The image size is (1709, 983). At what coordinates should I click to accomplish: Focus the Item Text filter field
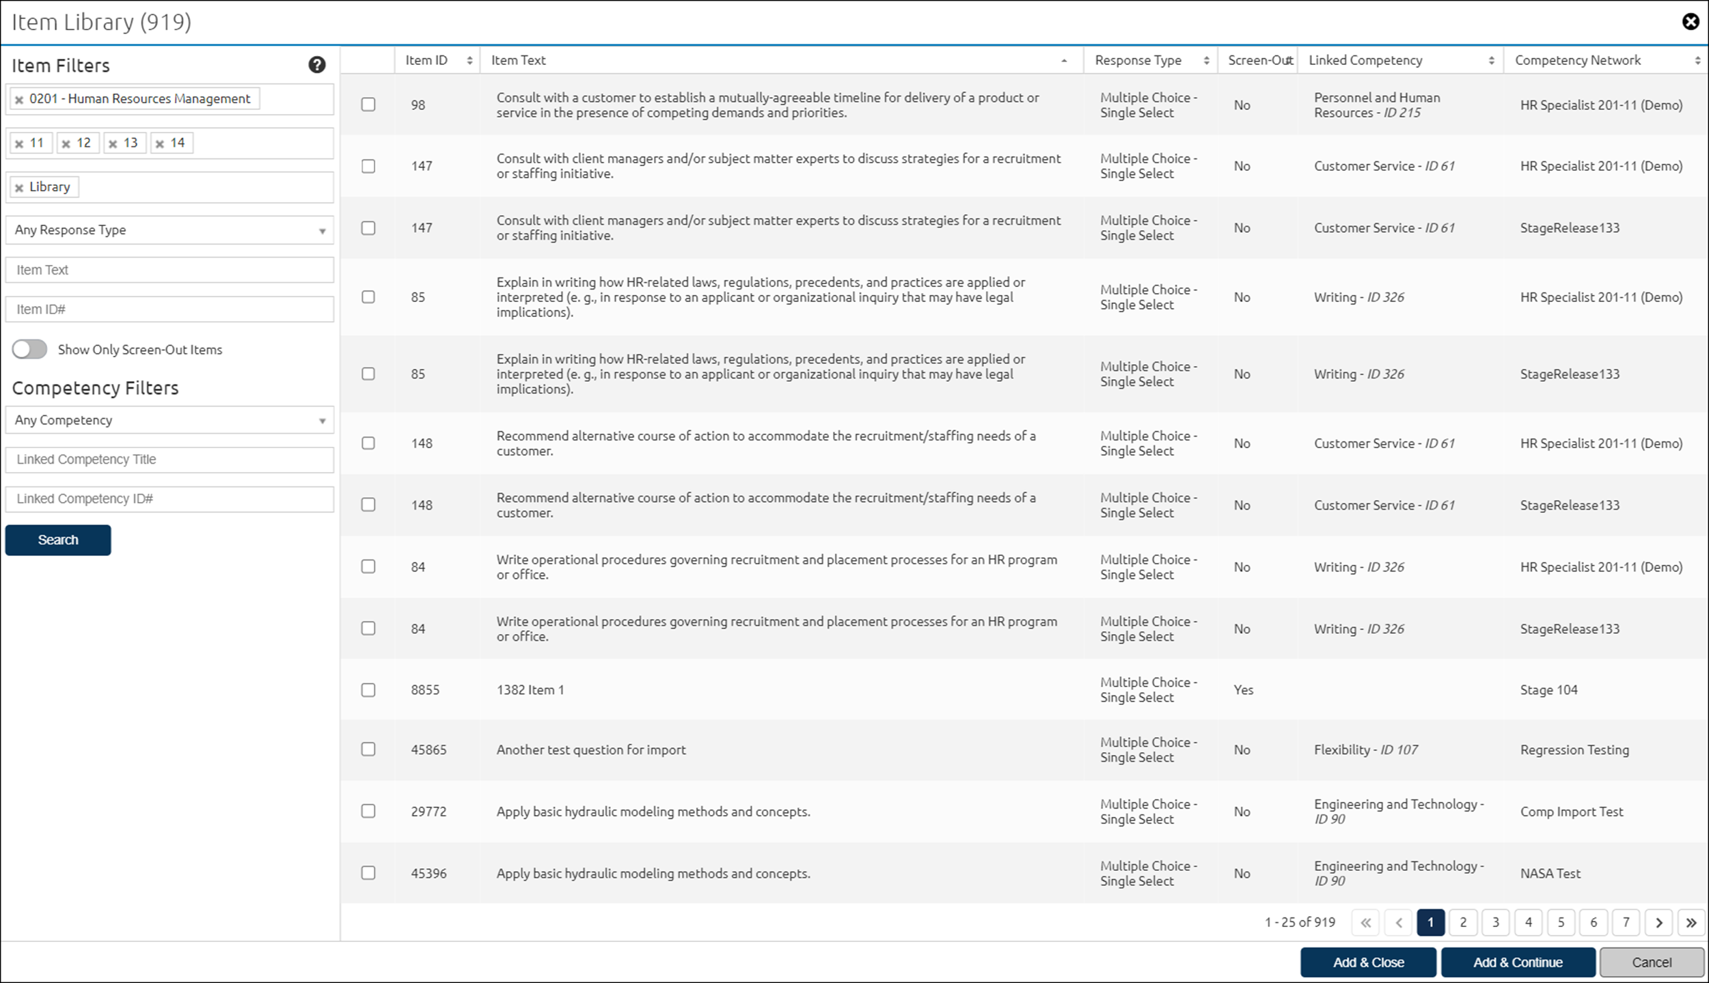pos(169,270)
